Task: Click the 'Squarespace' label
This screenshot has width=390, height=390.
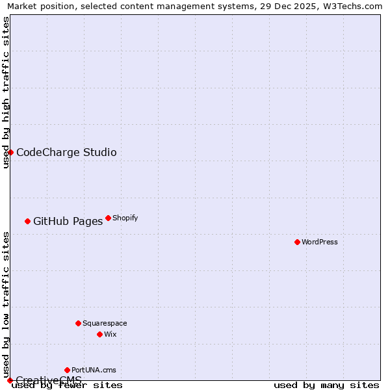Action: click(x=105, y=323)
